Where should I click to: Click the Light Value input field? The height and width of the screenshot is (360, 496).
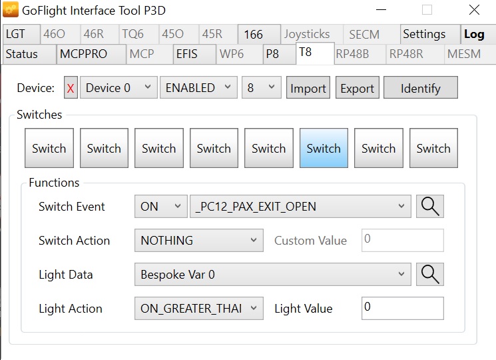point(402,309)
